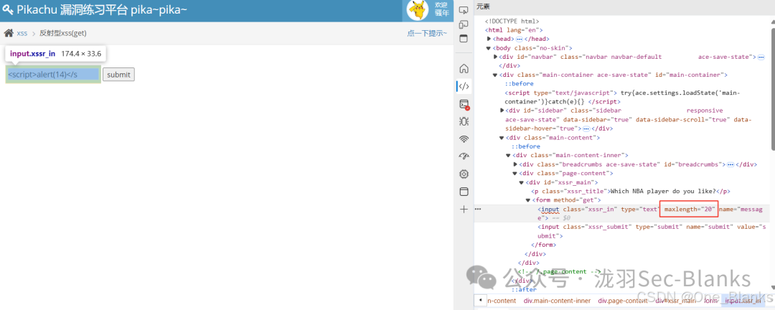Open the Performance gauge icon
The width and height of the screenshot is (775, 310).
464,156
